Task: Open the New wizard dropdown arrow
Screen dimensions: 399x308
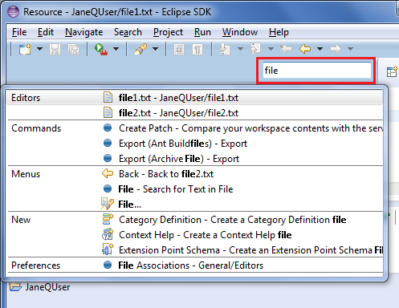Action: (39, 49)
